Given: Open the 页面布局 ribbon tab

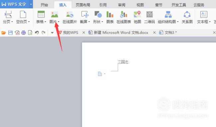Looking at the screenshot, I should 83,5.
